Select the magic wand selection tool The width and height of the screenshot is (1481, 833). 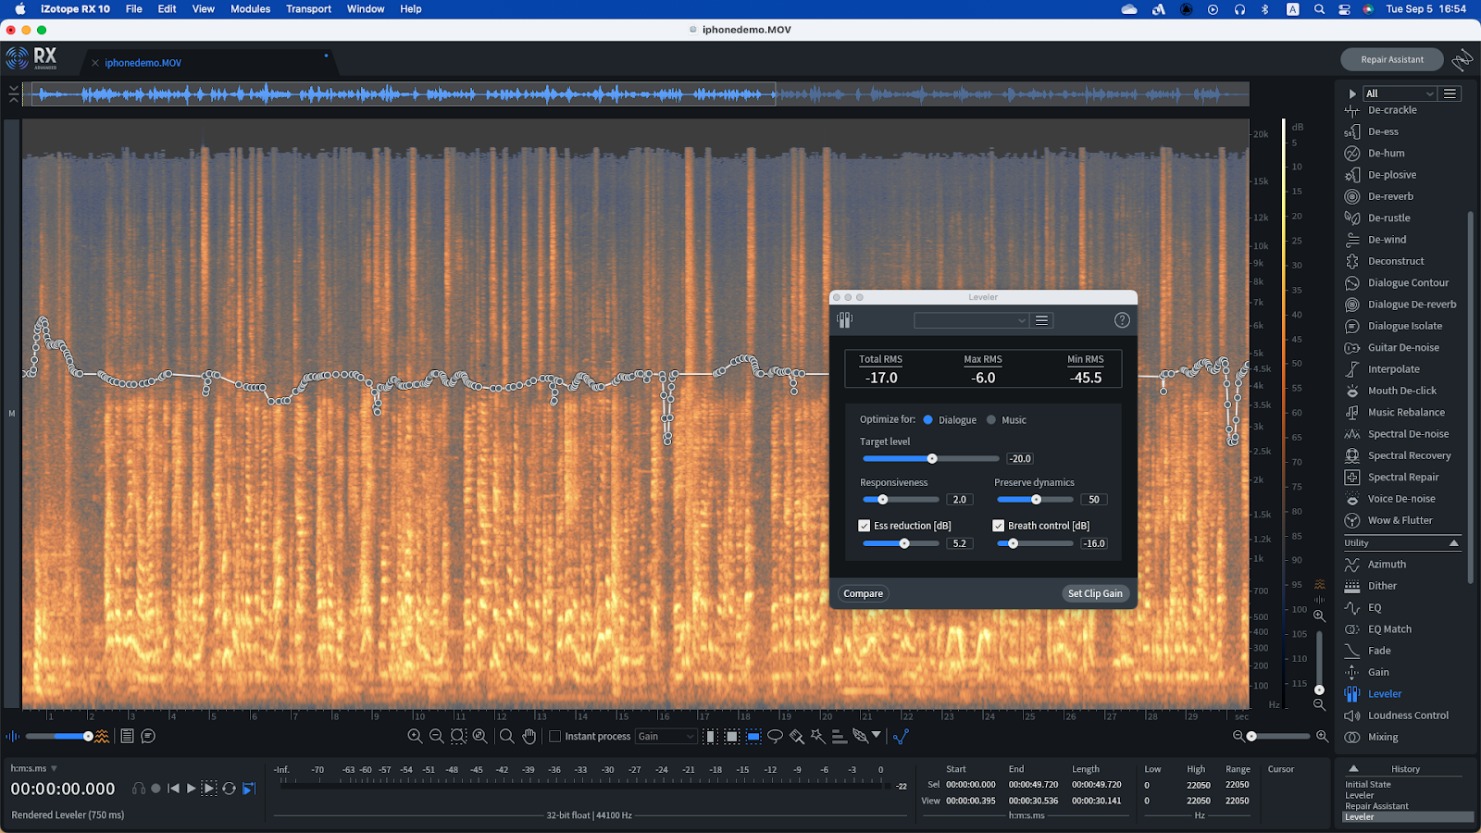817,737
